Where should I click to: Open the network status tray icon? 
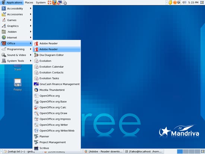179,2
